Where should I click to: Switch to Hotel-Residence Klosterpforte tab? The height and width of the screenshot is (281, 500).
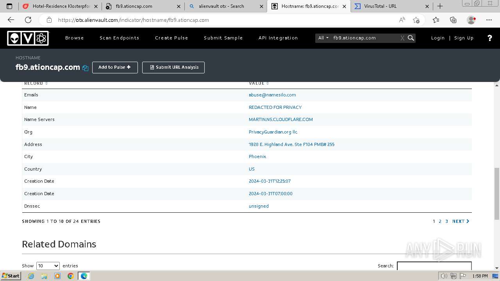pos(61,6)
